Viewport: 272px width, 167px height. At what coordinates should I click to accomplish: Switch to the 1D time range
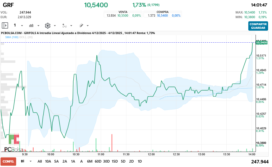pos(140,161)
